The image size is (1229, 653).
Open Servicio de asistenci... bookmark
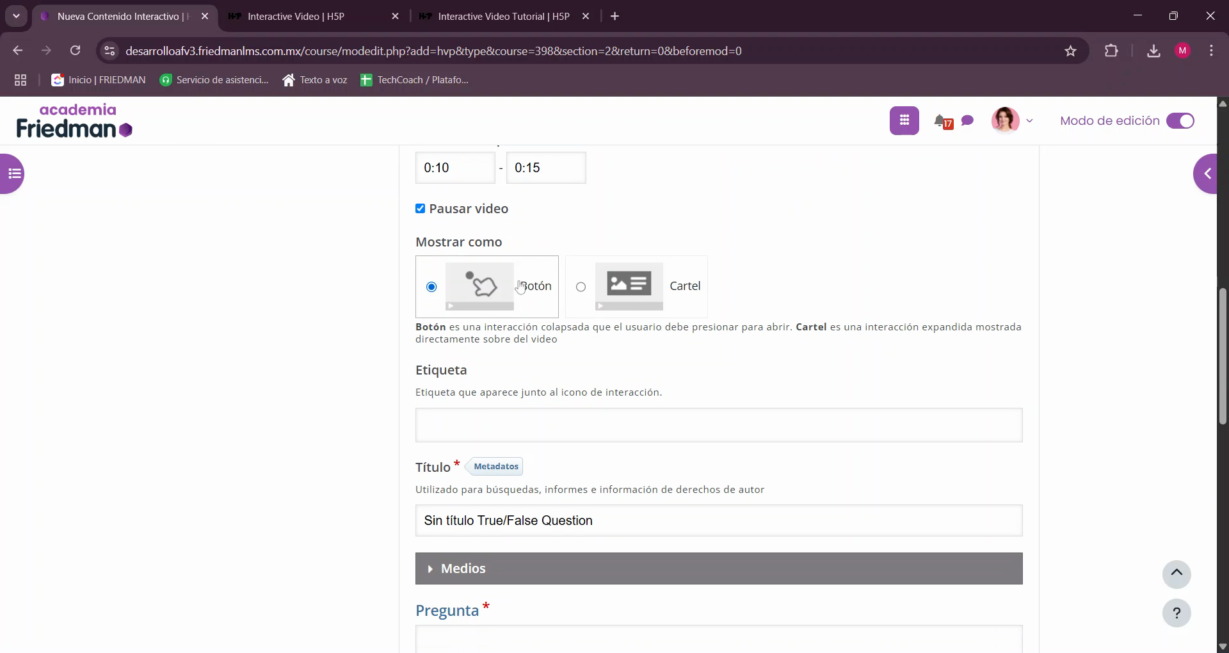(x=214, y=80)
